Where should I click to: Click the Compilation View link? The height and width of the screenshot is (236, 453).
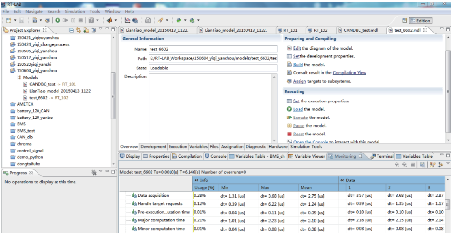click(x=349, y=73)
